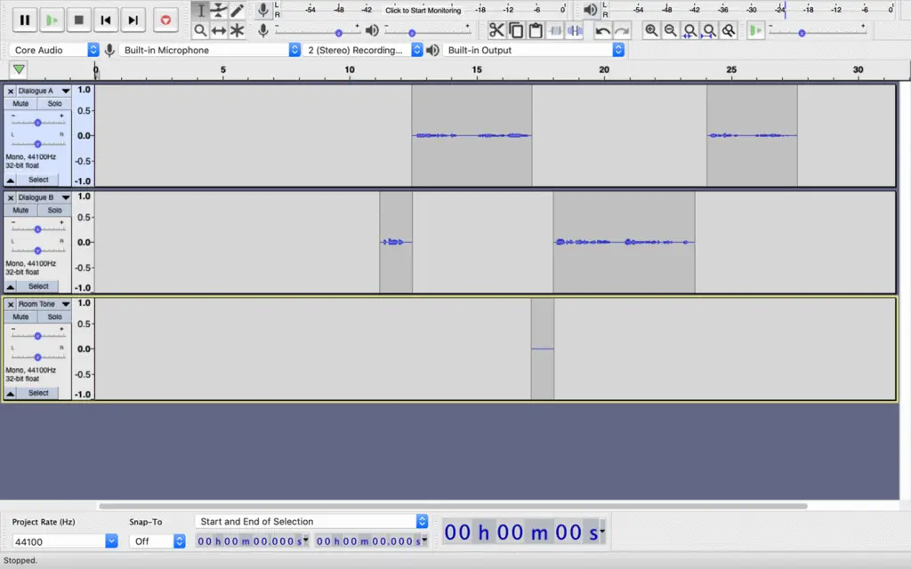The width and height of the screenshot is (911, 569).
Task: Open Start and End of Selection dropdown
Action: pos(311,521)
